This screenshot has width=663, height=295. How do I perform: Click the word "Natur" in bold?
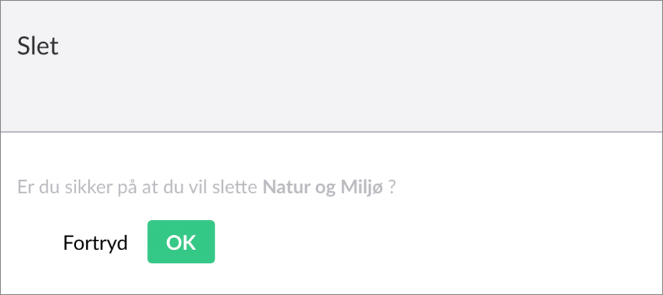283,187
